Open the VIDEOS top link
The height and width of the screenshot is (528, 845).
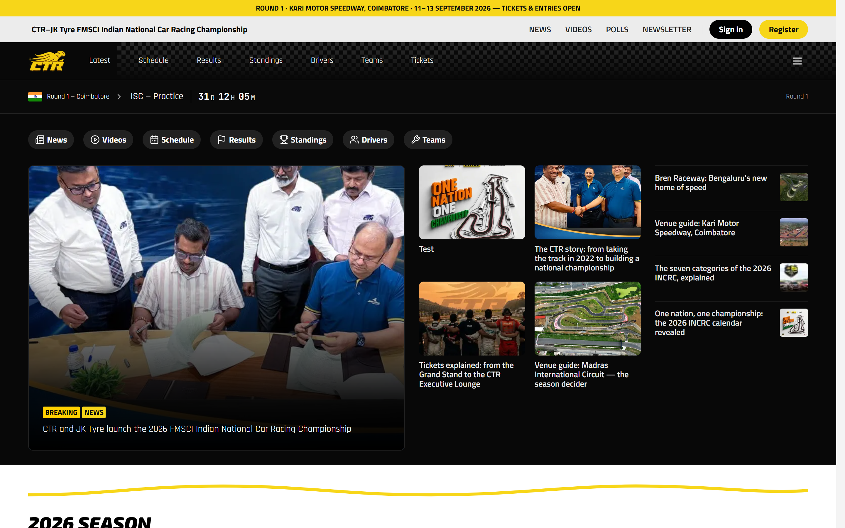point(578,30)
